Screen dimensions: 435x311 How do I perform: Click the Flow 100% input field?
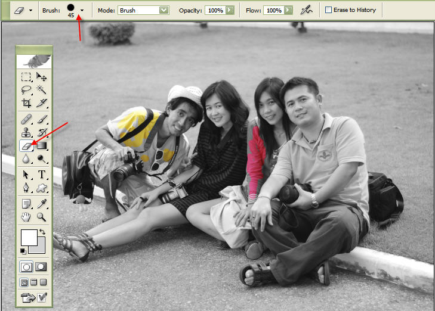pyautogui.click(x=274, y=10)
